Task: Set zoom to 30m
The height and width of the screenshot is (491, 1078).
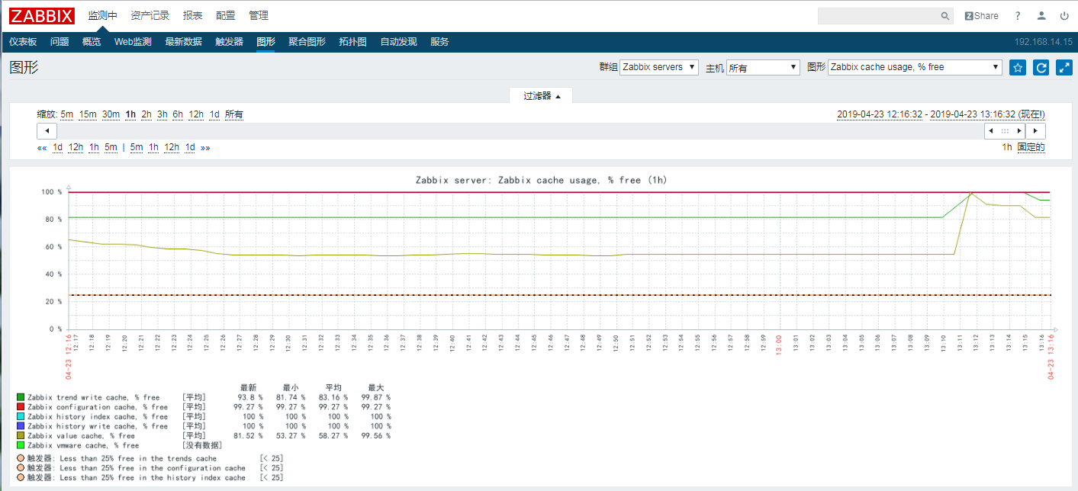Action: click(x=111, y=114)
